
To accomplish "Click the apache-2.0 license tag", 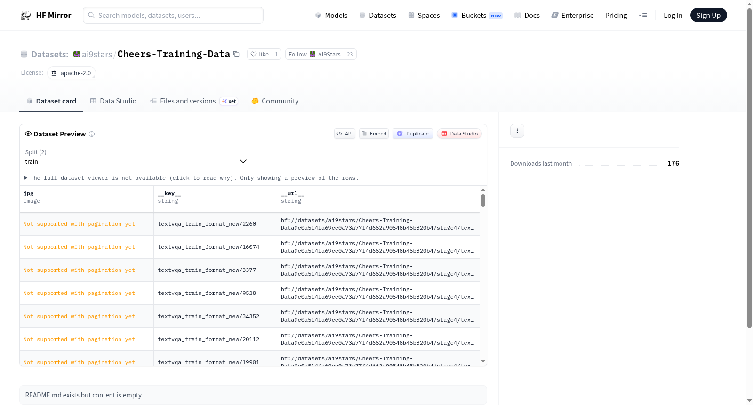I will coord(72,73).
